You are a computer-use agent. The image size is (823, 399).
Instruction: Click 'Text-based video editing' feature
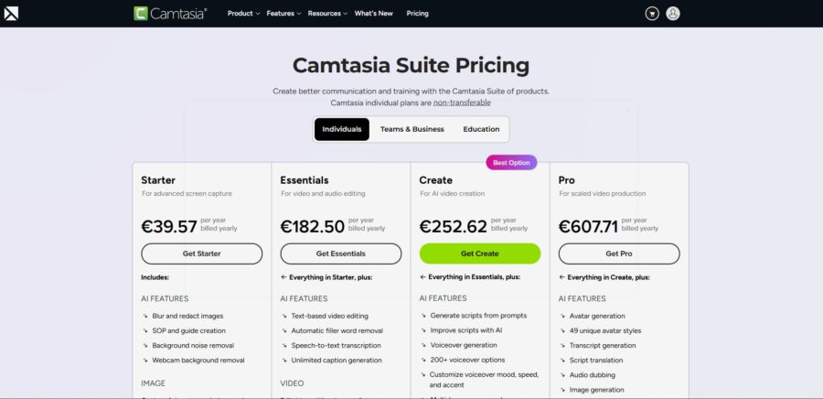tap(329, 316)
